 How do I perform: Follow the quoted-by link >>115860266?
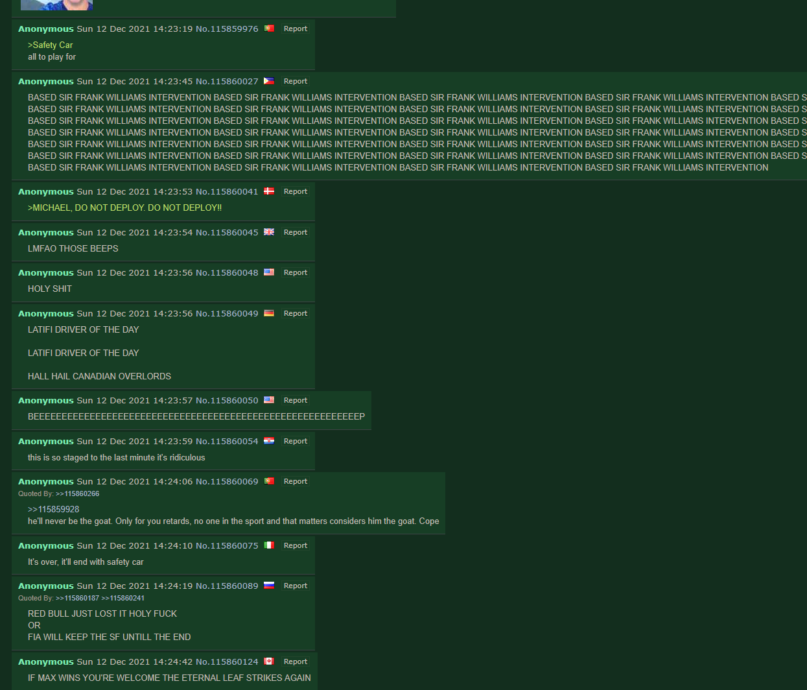pyautogui.click(x=77, y=494)
